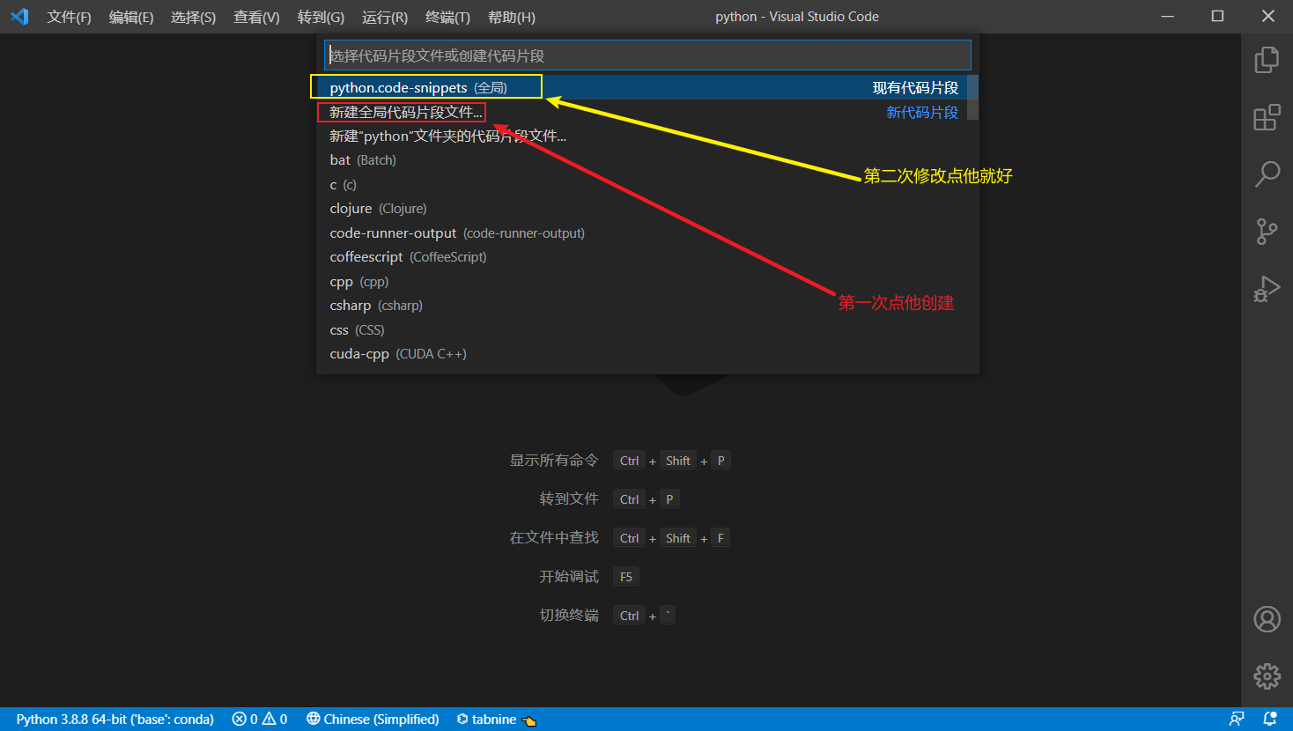Open 编辑(E) menu
Image resolution: width=1293 pixels, height=731 pixels.
pos(131,17)
